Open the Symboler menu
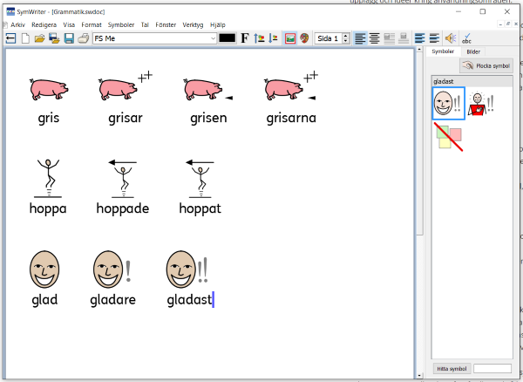Viewport: 523px width, 382px height. coord(121,25)
